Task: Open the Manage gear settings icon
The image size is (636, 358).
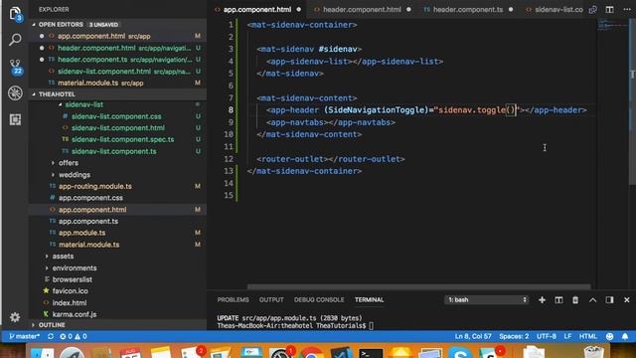Action: pyautogui.click(x=15, y=317)
